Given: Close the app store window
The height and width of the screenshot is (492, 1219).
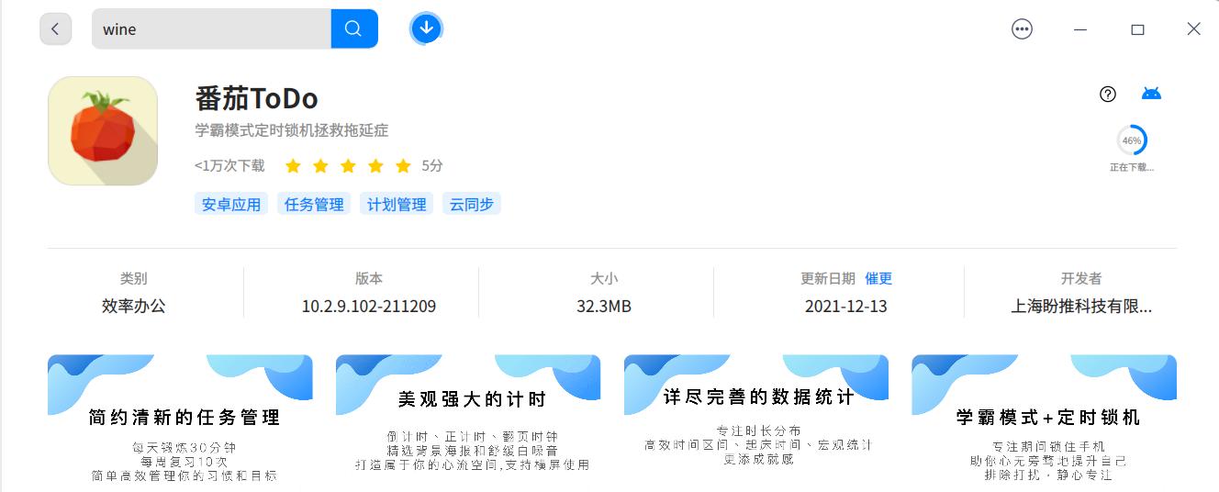Looking at the screenshot, I should click(x=1193, y=29).
